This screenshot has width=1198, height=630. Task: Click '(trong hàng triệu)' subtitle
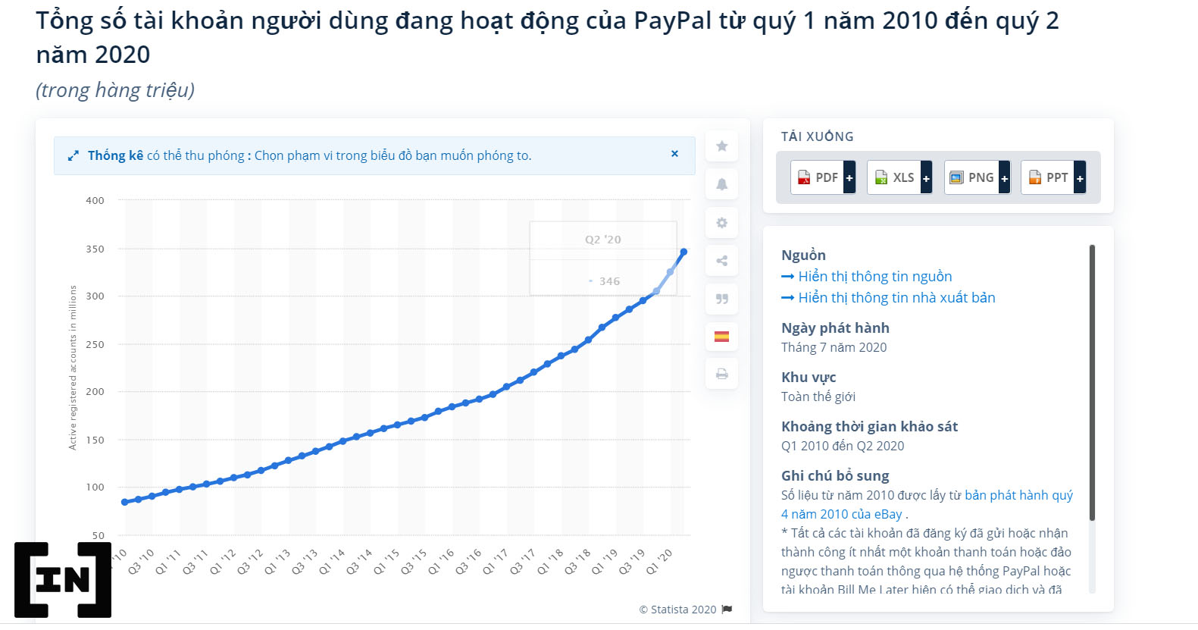[115, 90]
